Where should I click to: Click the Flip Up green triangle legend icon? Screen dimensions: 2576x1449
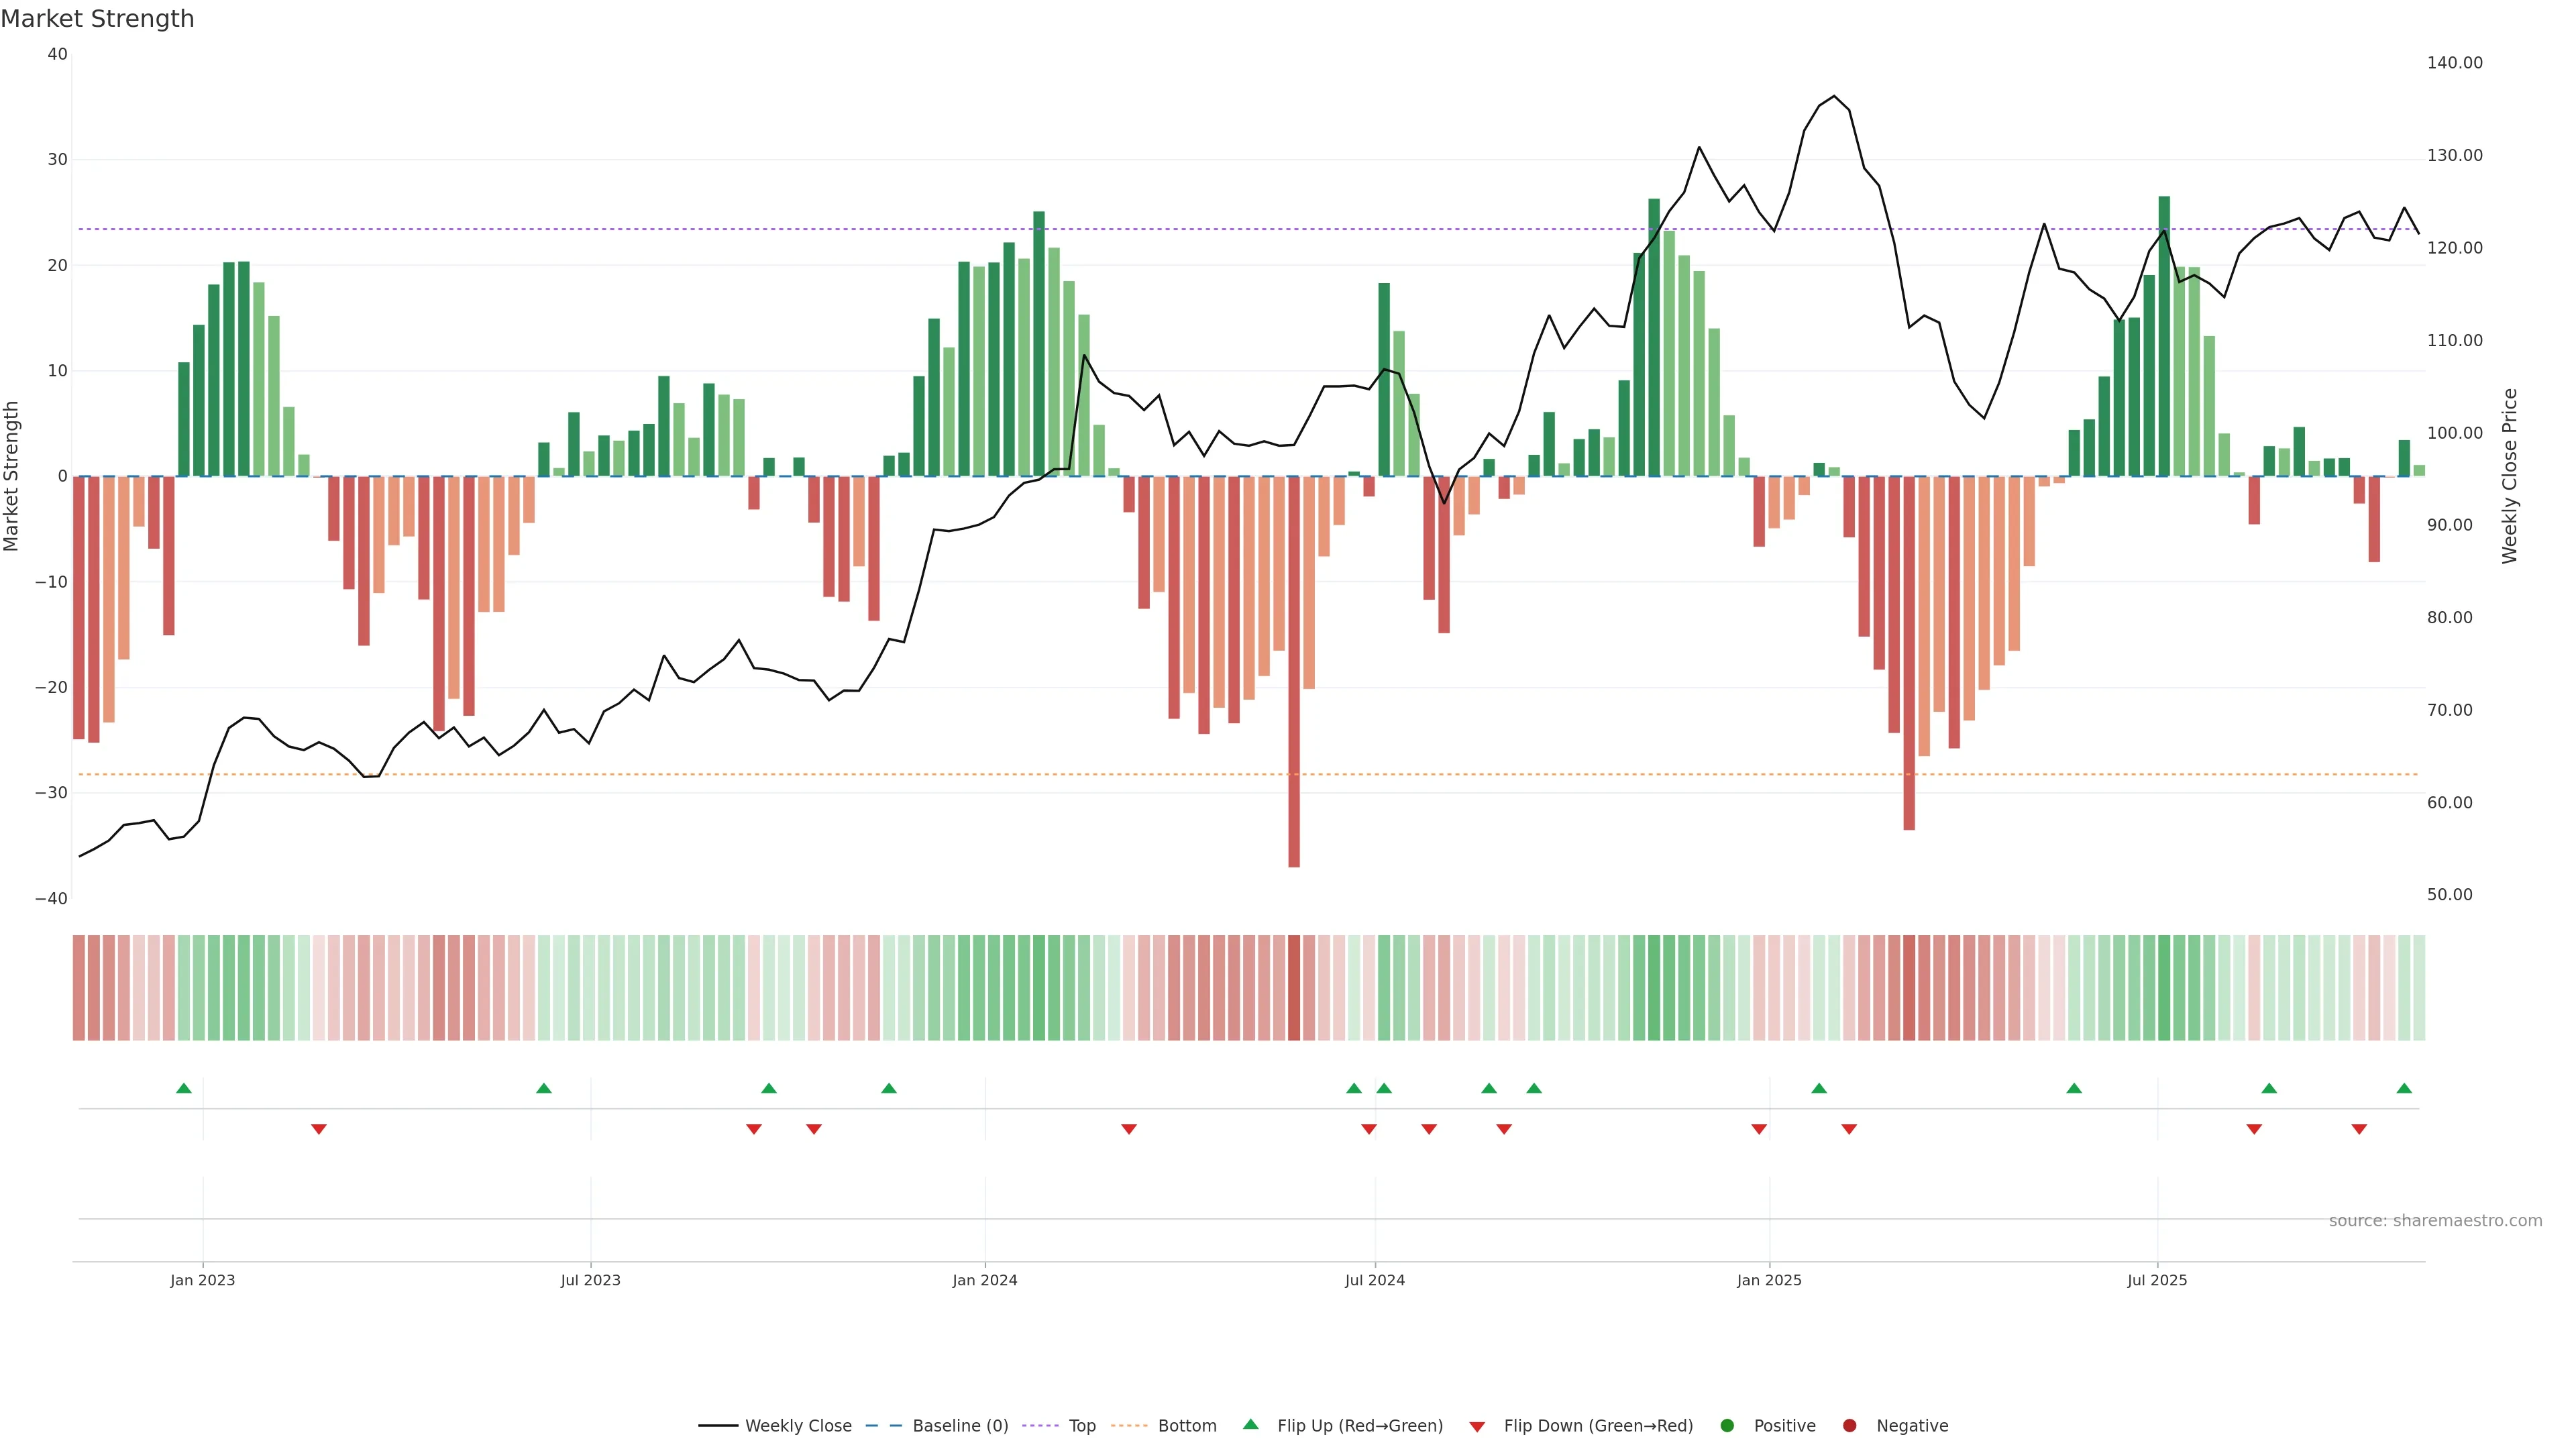pyautogui.click(x=1250, y=1424)
